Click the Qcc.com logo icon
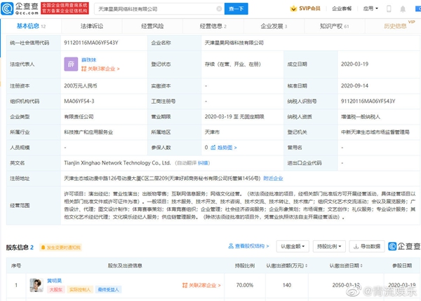The width and height of the screenshot is (421, 301). point(7,8)
